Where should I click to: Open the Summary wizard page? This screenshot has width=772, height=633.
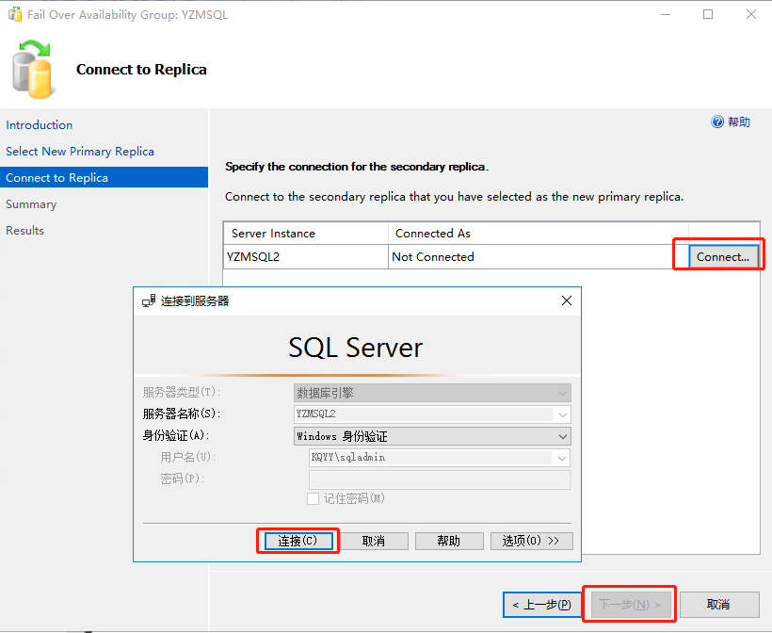pyautogui.click(x=31, y=203)
